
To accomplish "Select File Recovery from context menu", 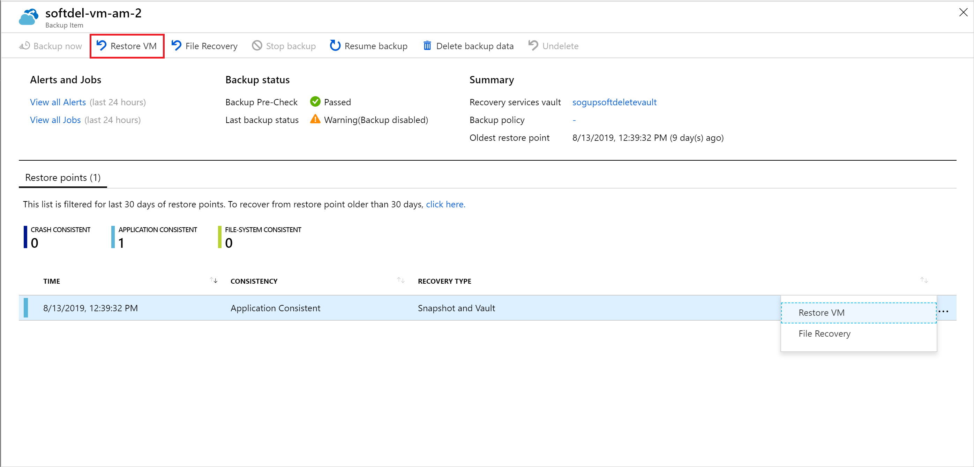I will coord(825,334).
